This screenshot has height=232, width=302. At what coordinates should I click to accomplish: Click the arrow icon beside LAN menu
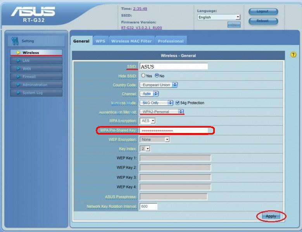18,60
